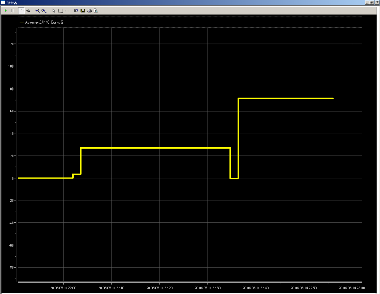Zoom in using the magnifier plus icon
This screenshot has width=380, height=294.
tap(44, 11)
